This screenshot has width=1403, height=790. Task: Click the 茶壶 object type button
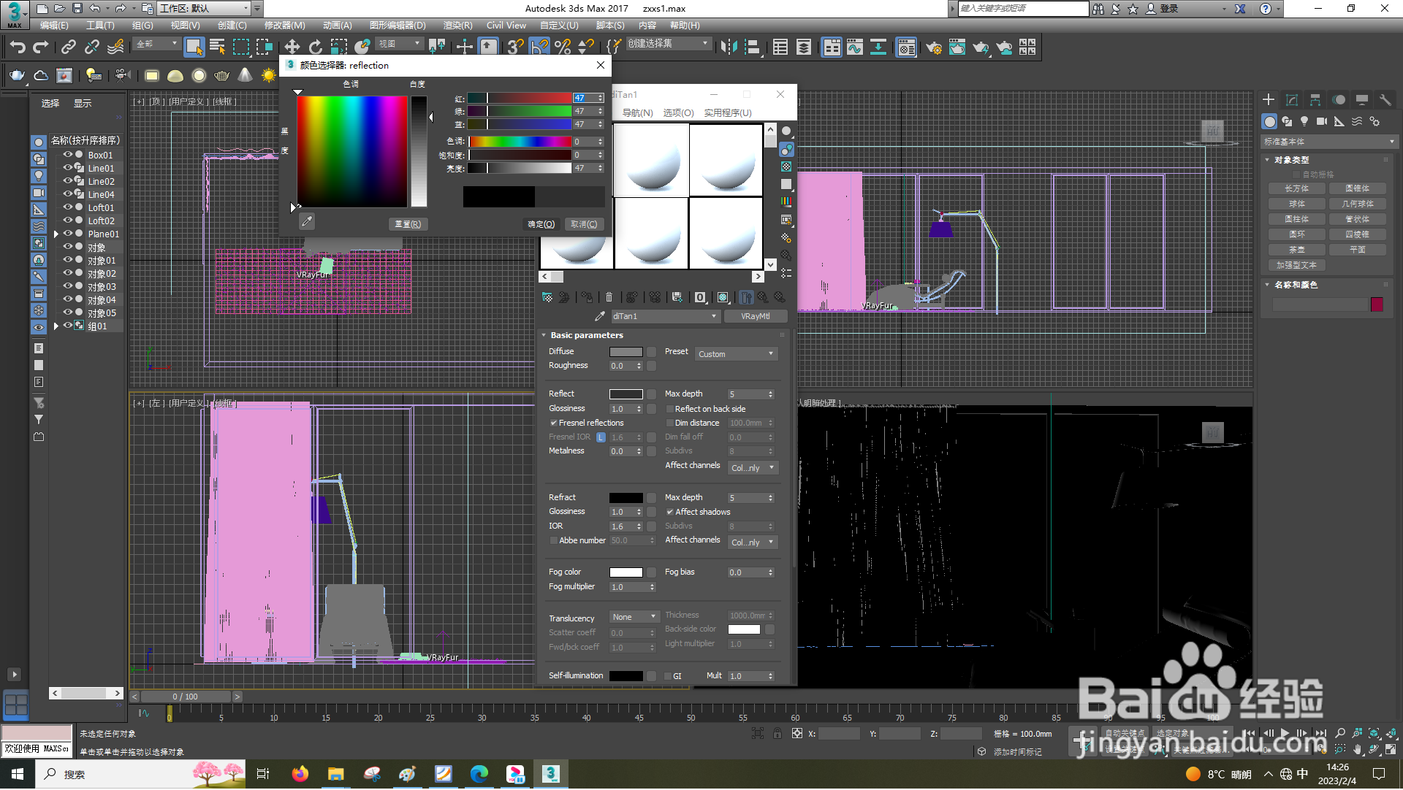point(1296,250)
